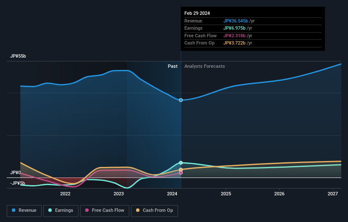The height and width of the screenshot is (222, 348).
Task: Click the JP¥36.545b revenue value
Action: (236, 21)
